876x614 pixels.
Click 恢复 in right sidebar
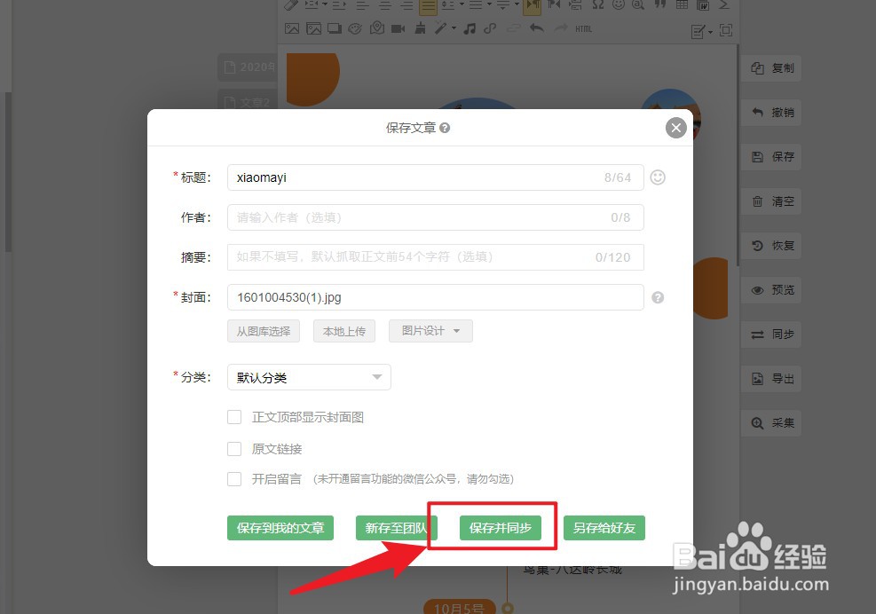tap(771, 245)
